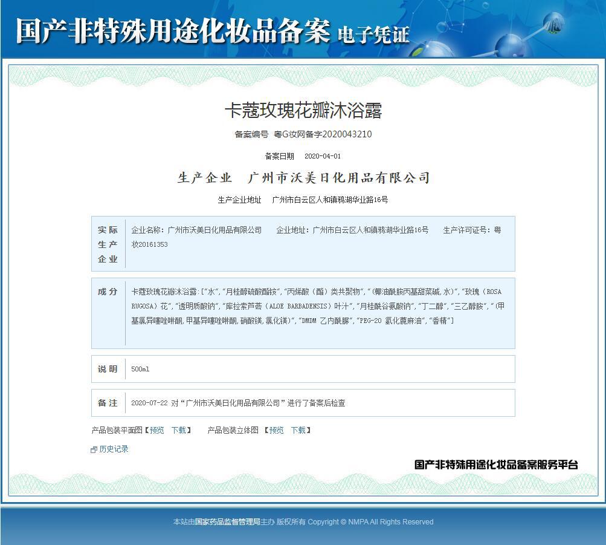Preview 产品包装立体图 via 预览 link
This screenshot has height=545, width=606.
click(276, 430)
